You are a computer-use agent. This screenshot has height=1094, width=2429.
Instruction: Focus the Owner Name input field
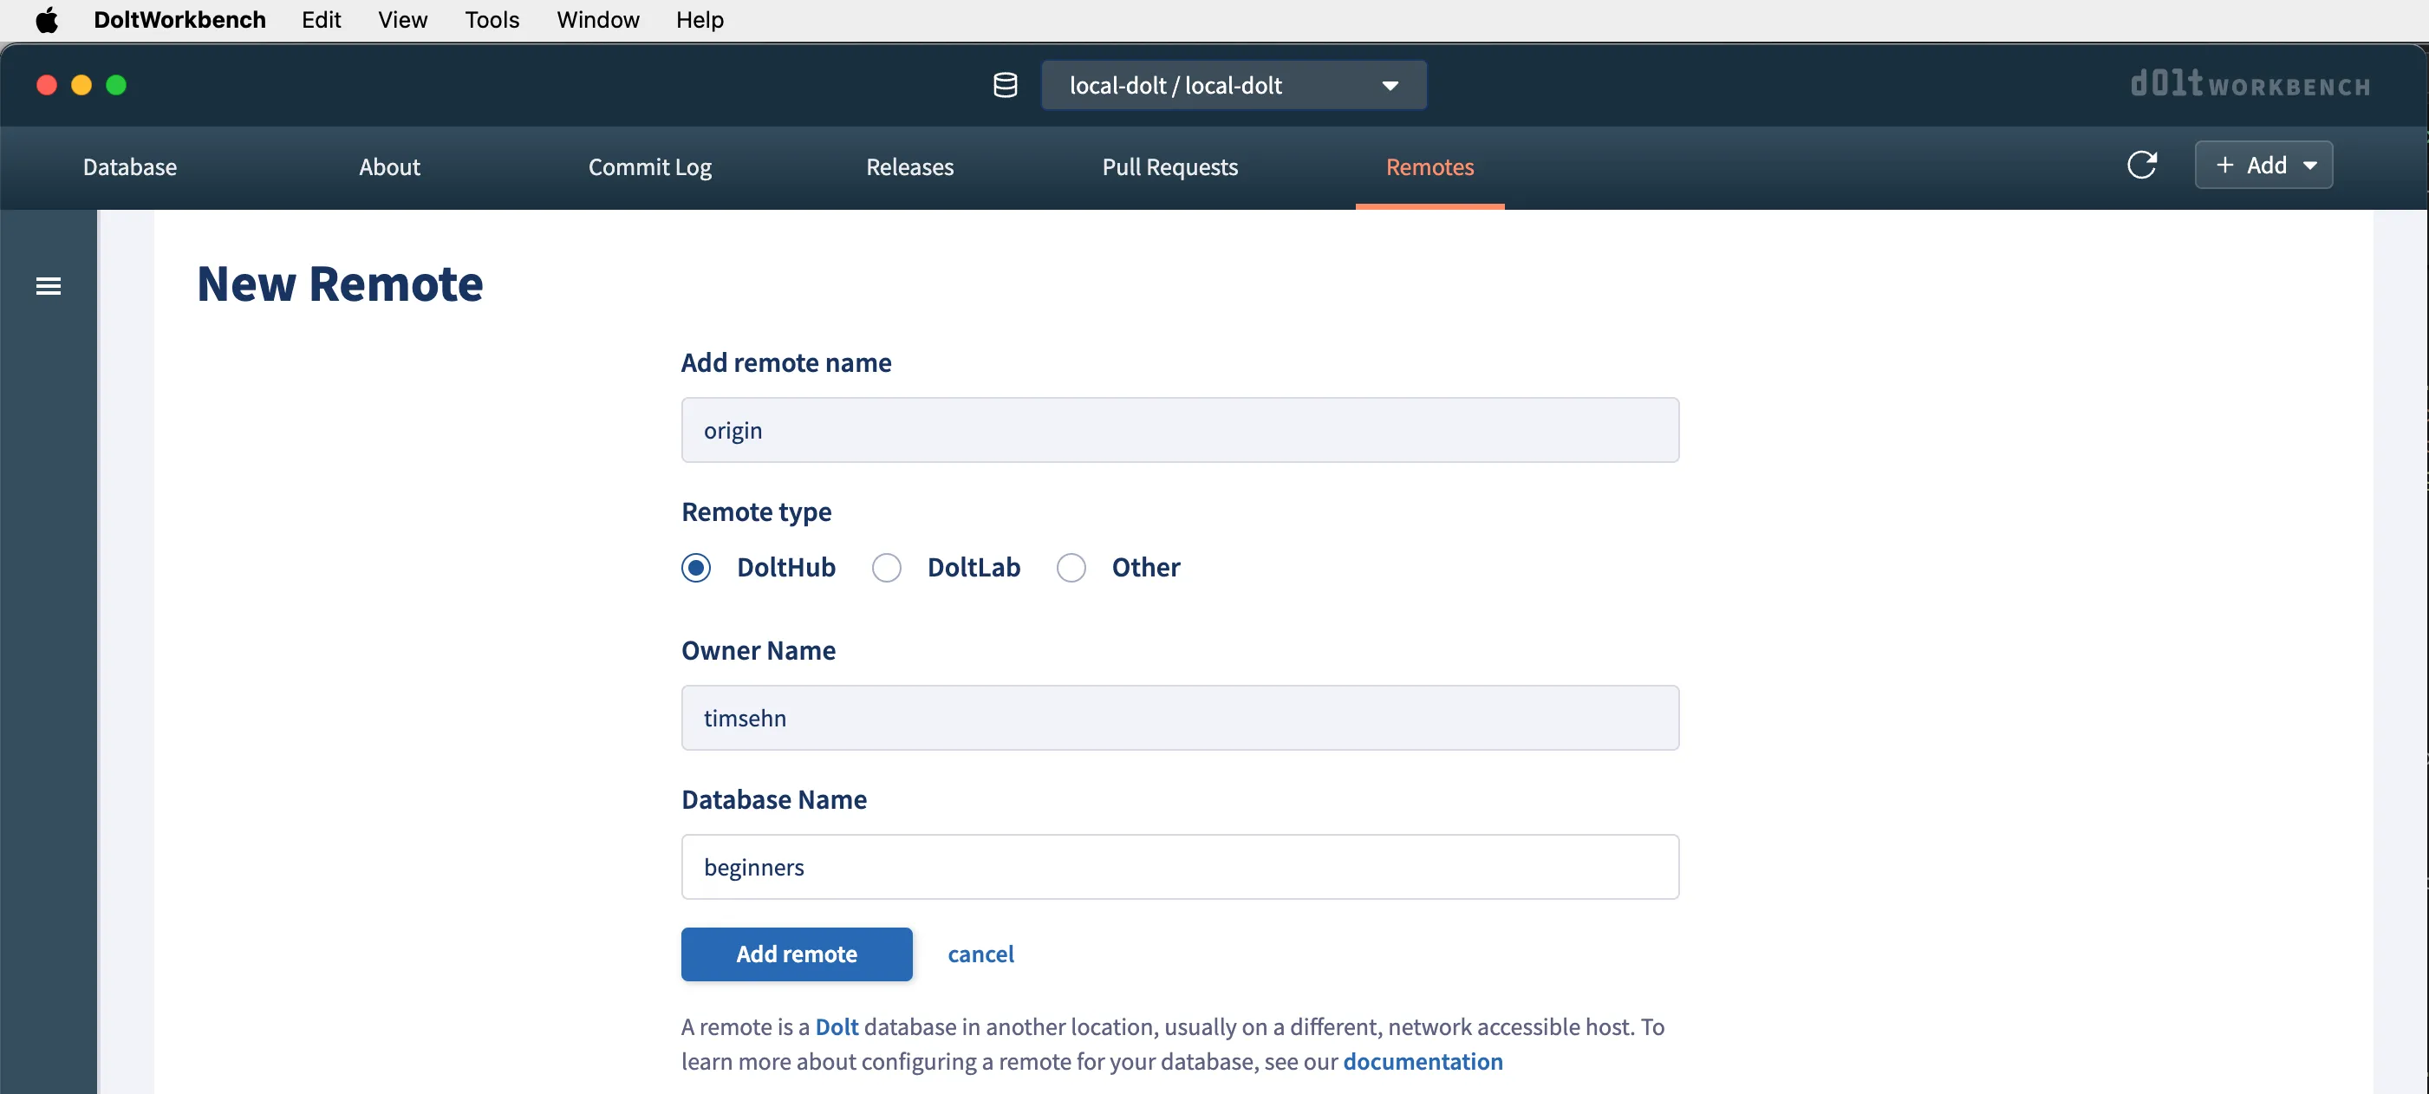pyautogui.click(x=1179, y=718)
